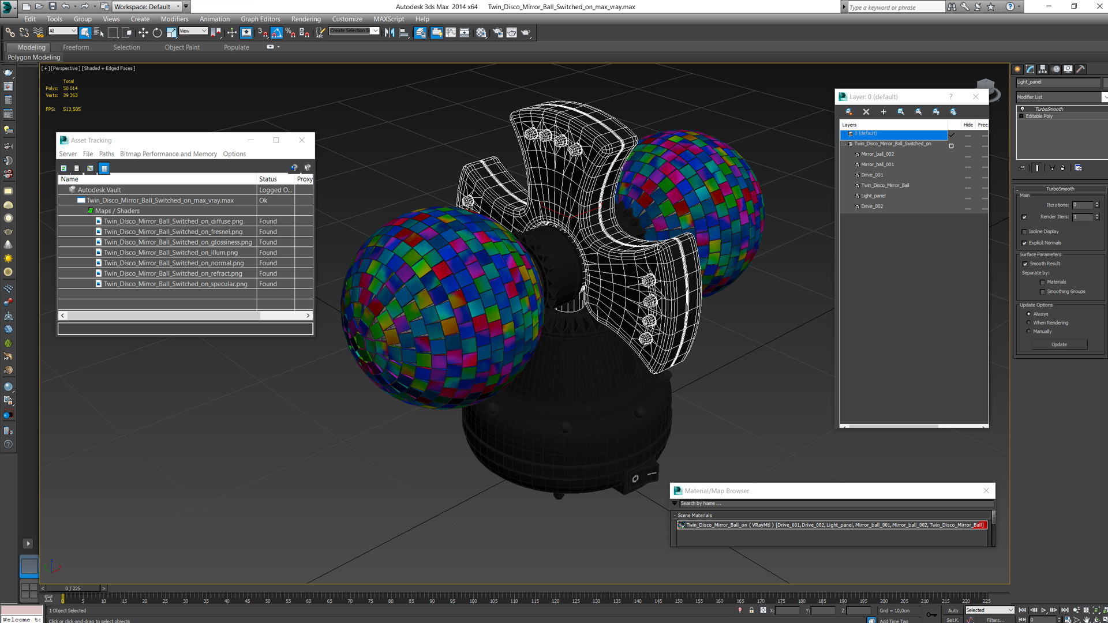Image resolution: width=1108 pixels, height=623 pixels.
Task: Select the Select and Link tool
Action: tap(10, 33)
